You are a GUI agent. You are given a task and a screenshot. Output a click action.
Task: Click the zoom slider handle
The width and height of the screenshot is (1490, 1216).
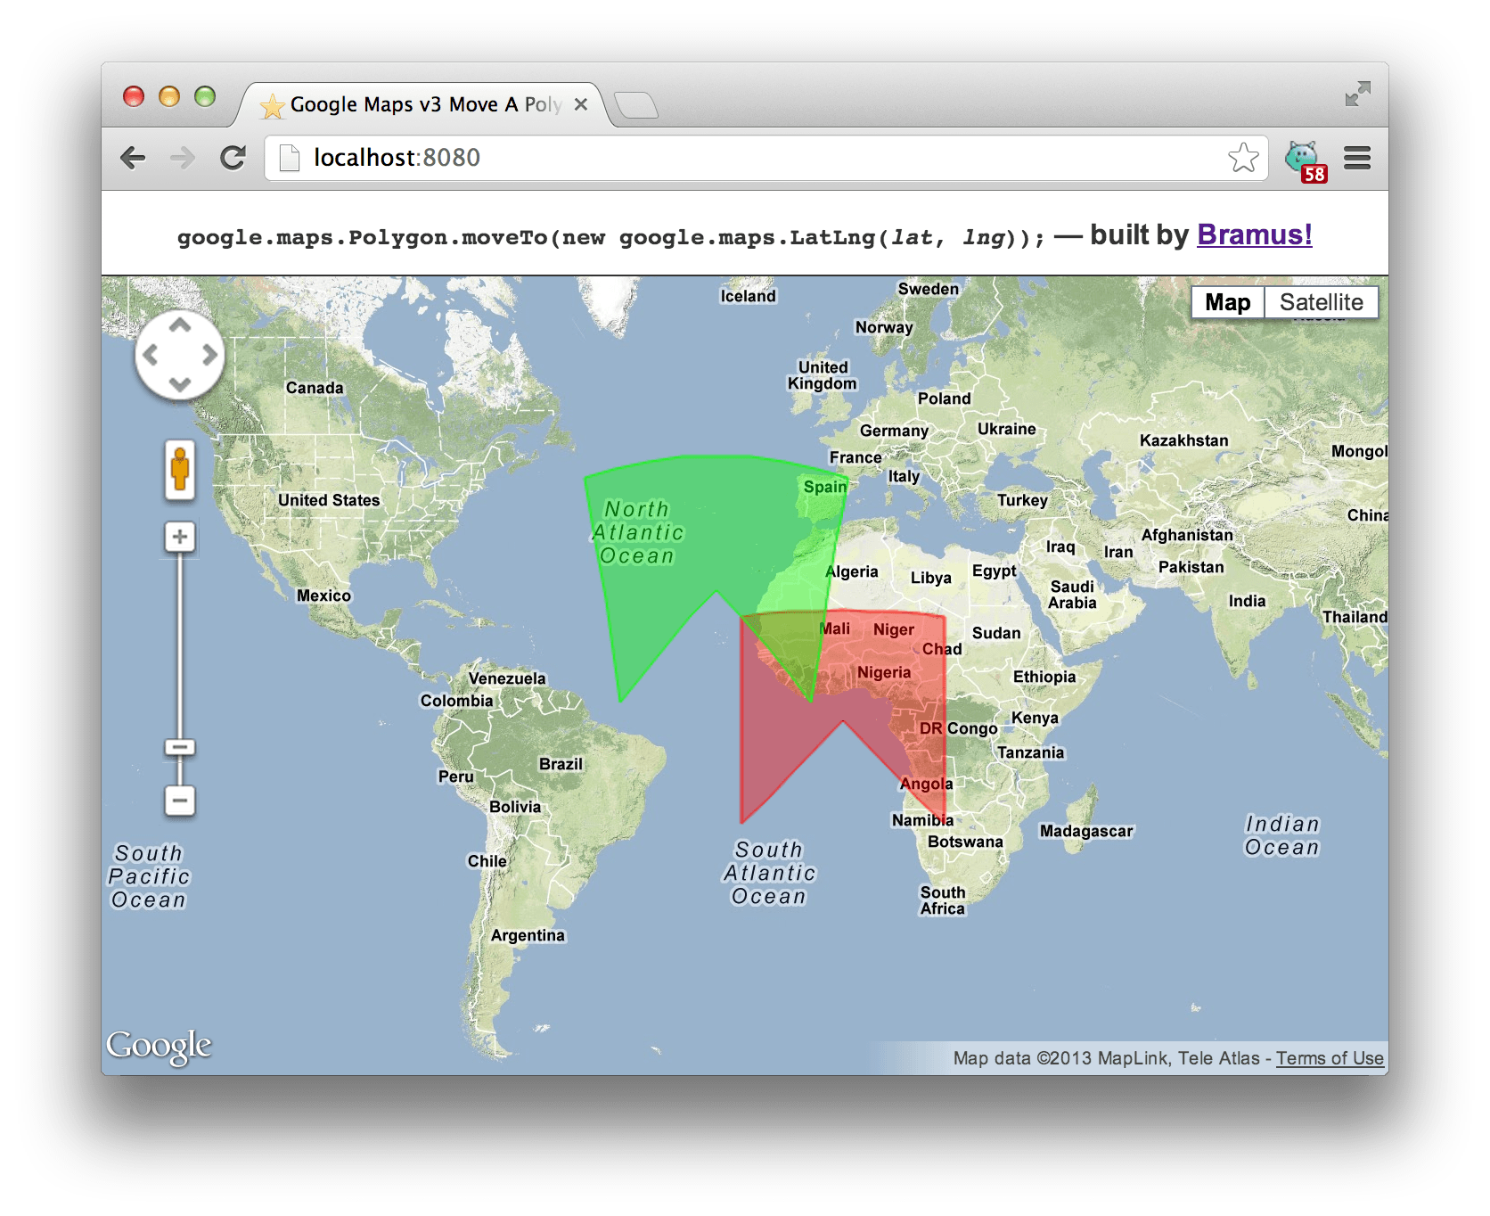(x=180, y=747)
